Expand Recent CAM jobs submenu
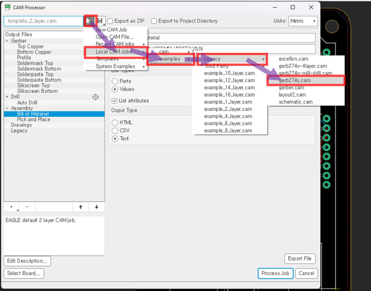 click(x=116, y=44)
